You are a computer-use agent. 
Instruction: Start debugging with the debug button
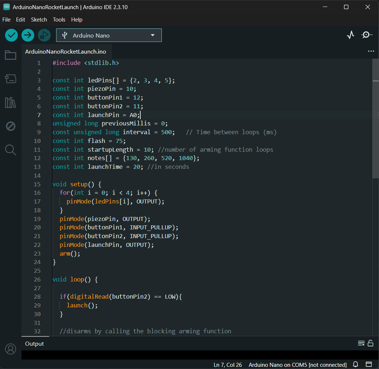(x=44, y=35)
